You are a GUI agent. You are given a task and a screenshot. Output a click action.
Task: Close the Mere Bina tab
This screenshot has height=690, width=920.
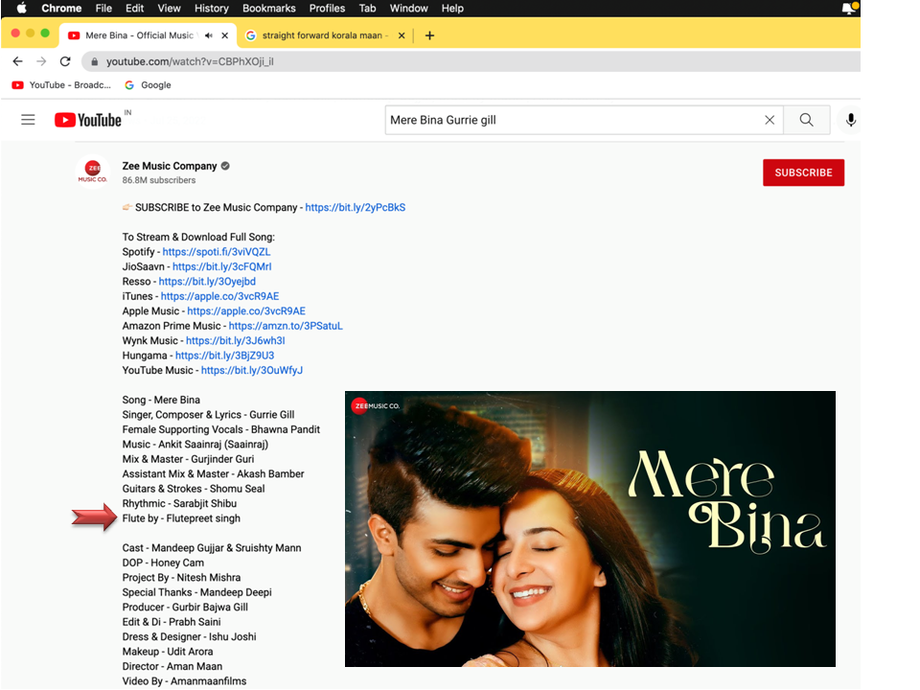point(225,35)
